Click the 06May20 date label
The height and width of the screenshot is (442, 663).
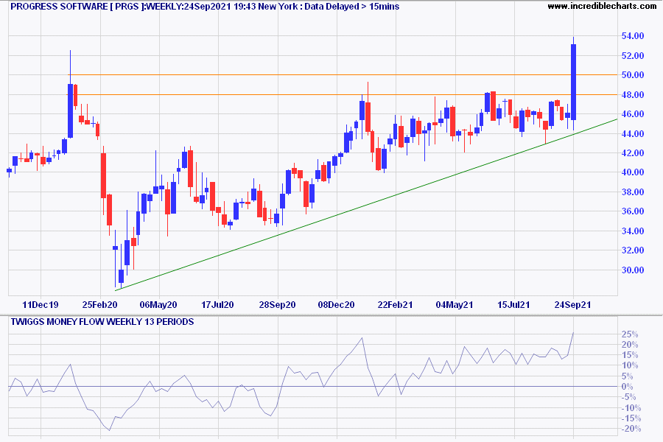(x=158, y=304)
